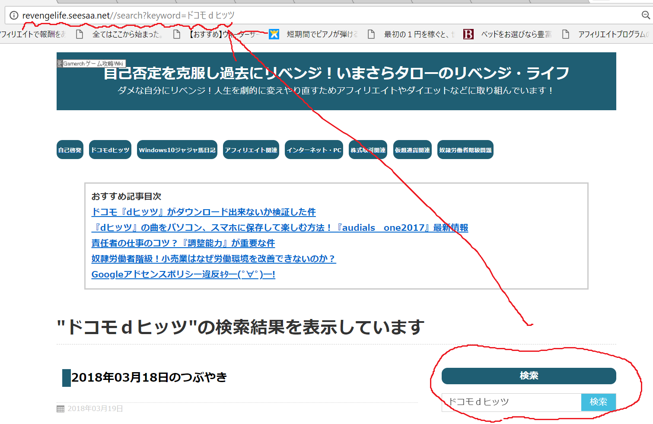Open bookmark '【おすすめ】ウォーターサー'

(x=224, y=34)
